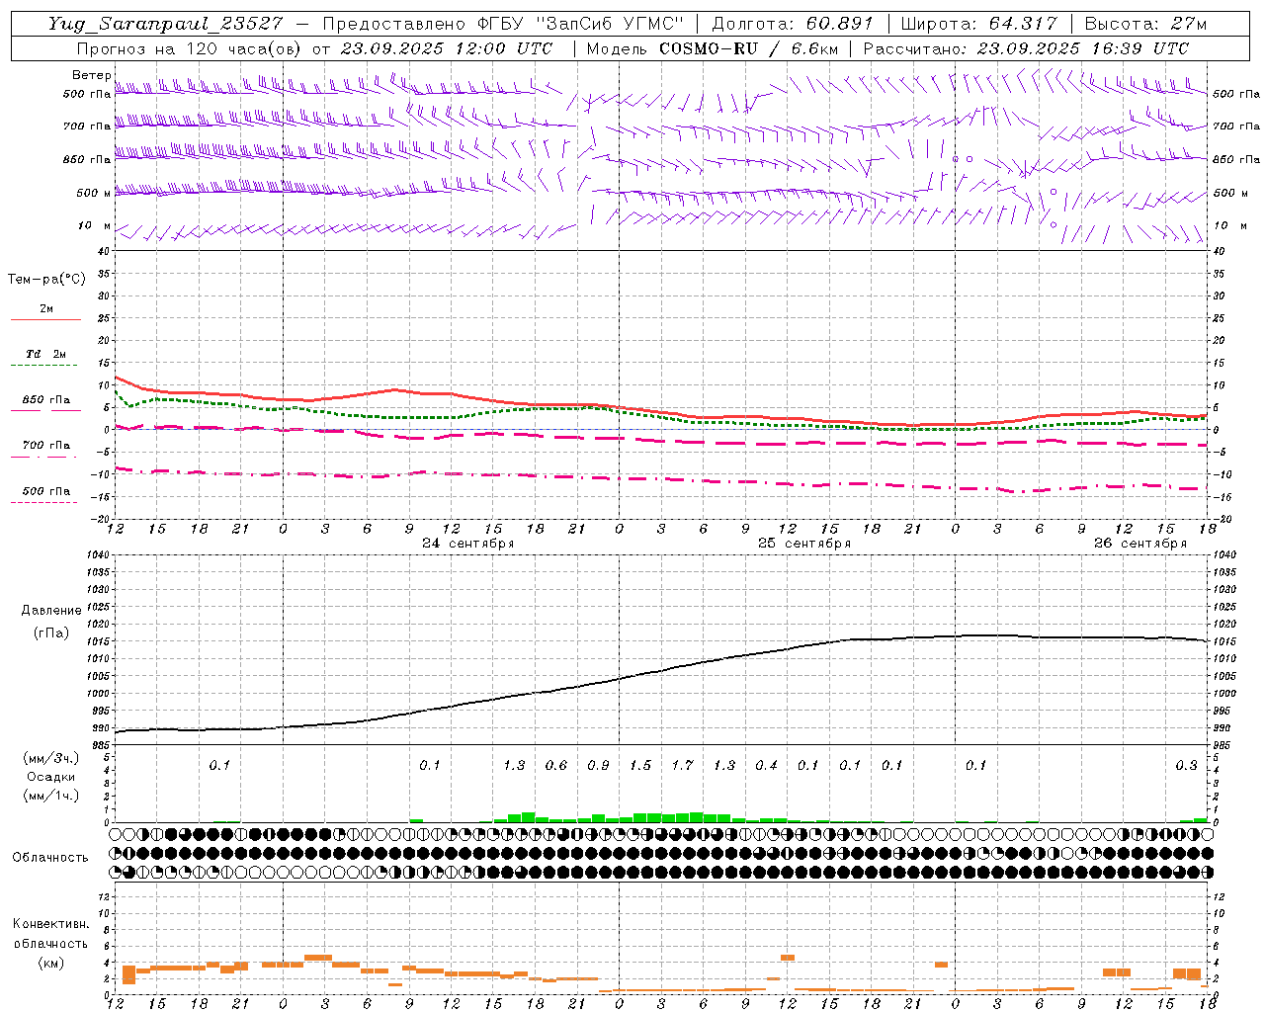Viewport: 1265px width, 1012px height.
Task: Click the red 2м temperature legend line
Action: point(45,319)
